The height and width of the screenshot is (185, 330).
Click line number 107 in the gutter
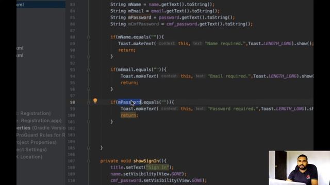[x=72, y=161]
